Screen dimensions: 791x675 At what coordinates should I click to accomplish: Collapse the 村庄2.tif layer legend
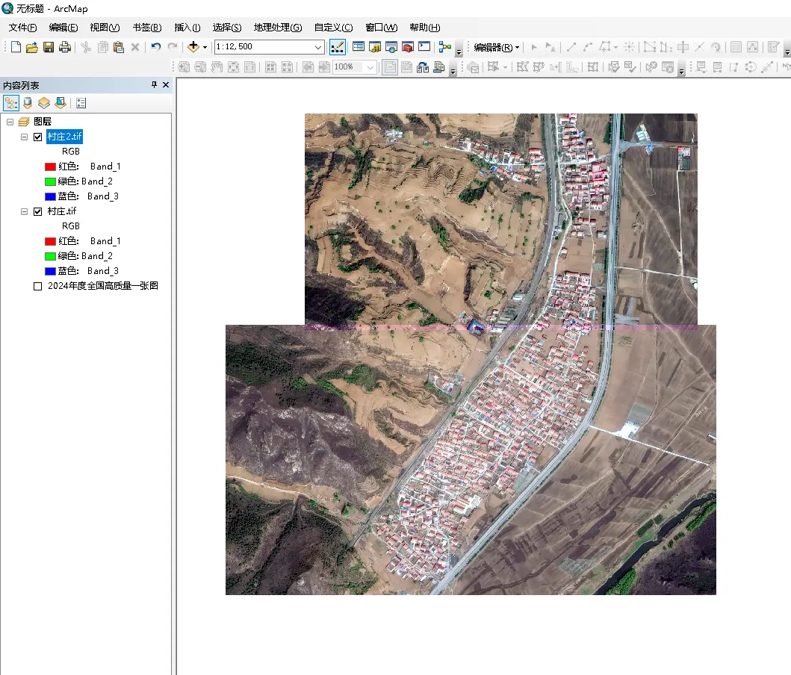point(25,137)
